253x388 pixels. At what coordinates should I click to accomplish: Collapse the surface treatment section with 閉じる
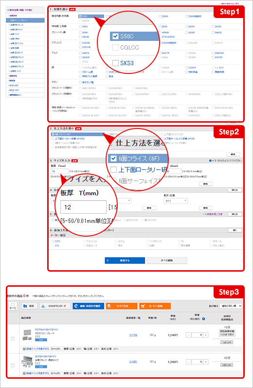pos(235,214)
